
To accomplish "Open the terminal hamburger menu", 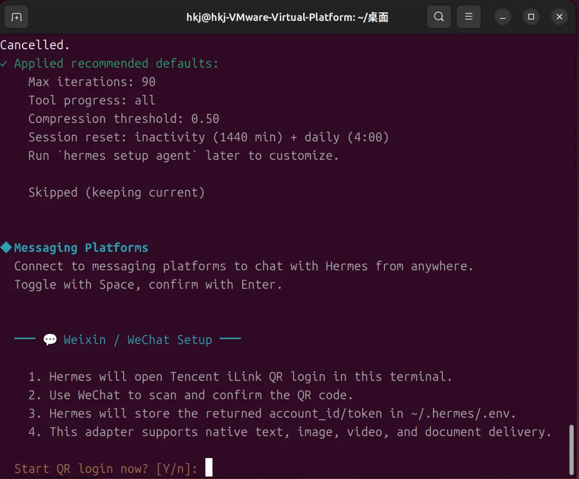I will (469, 17).
